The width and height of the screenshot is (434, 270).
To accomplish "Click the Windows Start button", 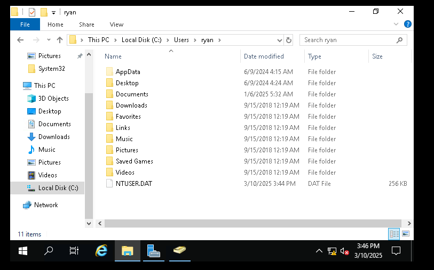I will click(x=23, y=250).
